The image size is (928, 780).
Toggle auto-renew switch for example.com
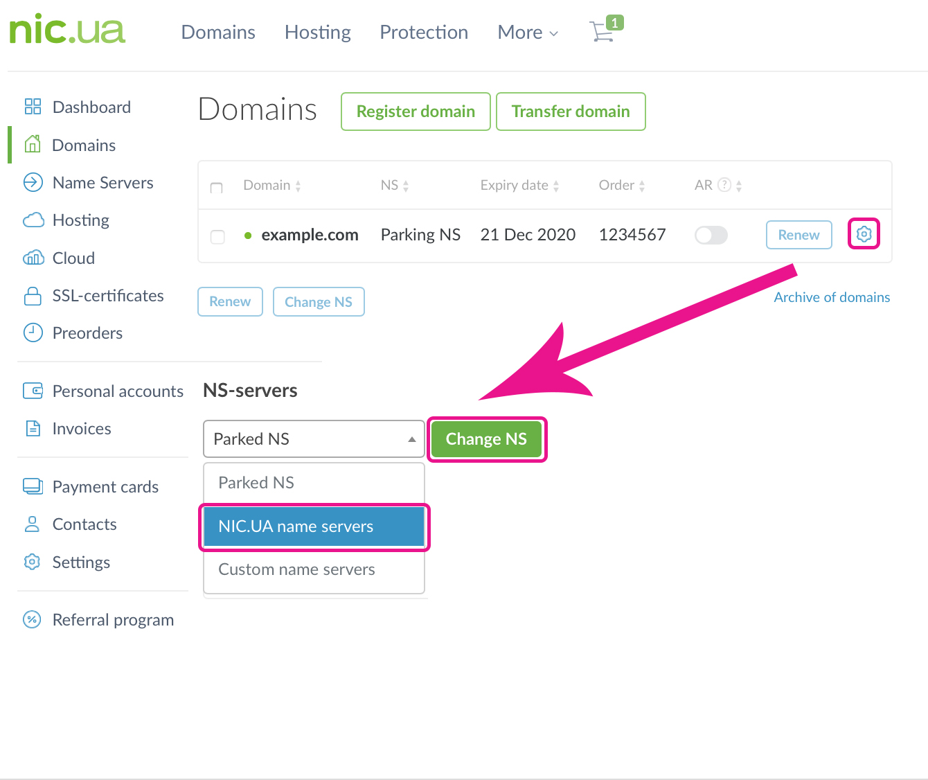click(711, 235)
